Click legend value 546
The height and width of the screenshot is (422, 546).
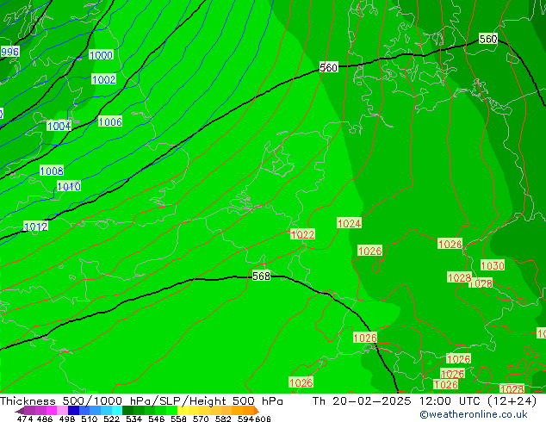[157, 419]
